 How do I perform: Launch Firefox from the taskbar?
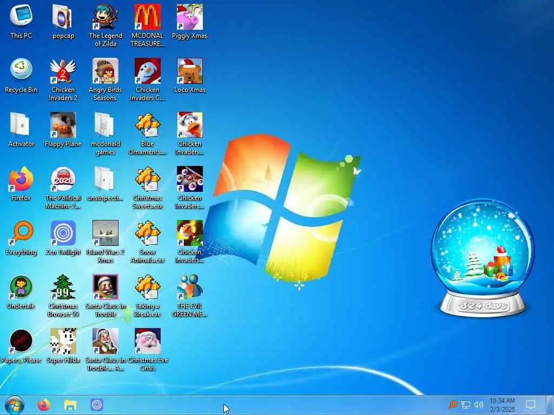pyautogui.click(x=44, y=405)
